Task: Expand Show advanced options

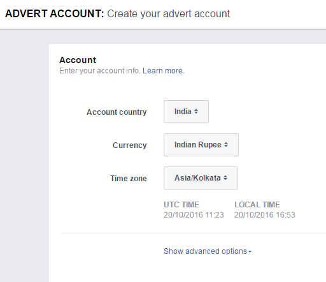Action: 208,251
